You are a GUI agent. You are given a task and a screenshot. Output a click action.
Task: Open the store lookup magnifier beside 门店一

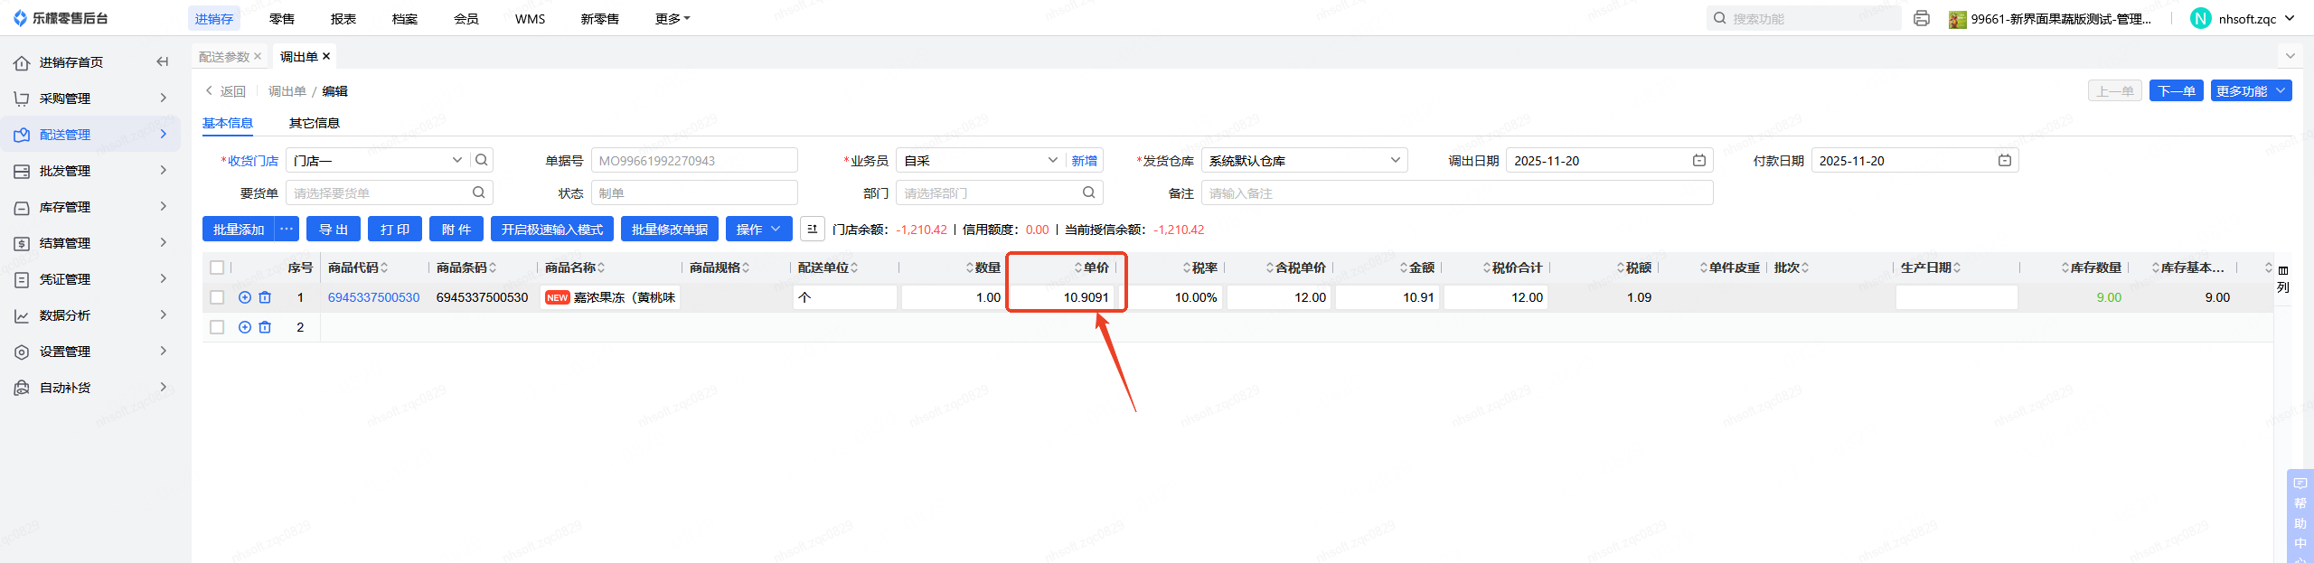[x=482, y=160]
